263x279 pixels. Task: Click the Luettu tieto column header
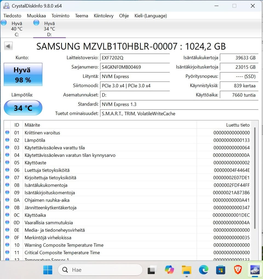click(224, 125)
